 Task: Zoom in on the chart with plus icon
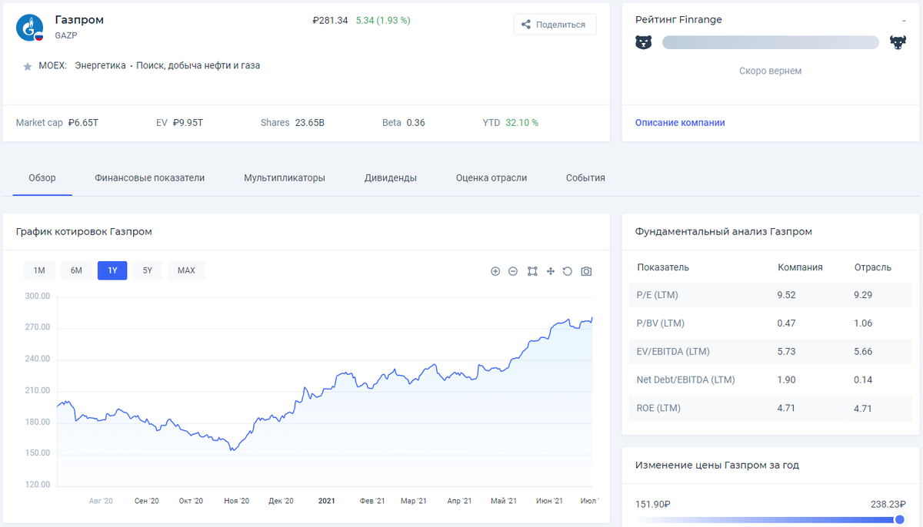click(495, 271)
